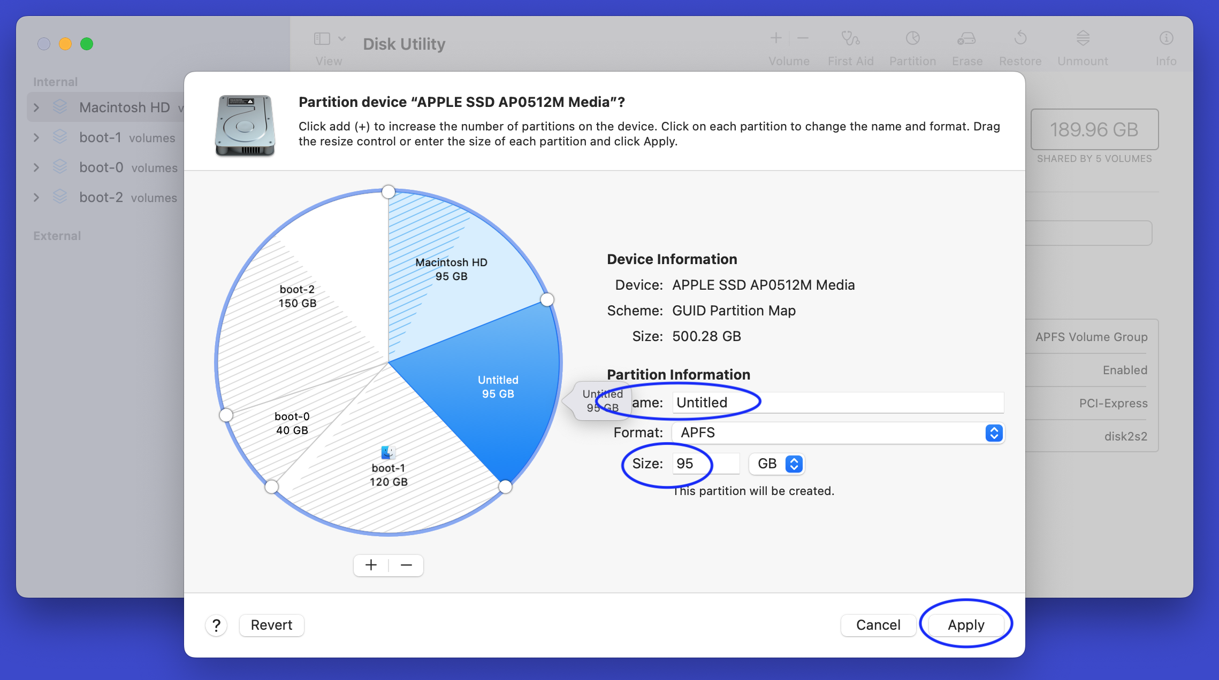Click the 500.28 GB device size text
The width and height of the screenshot is (1219, 680).
[706, 336]
